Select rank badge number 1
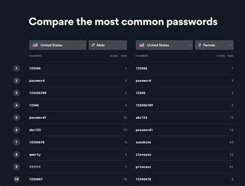 pyautogui.click(x=17, y=68)
